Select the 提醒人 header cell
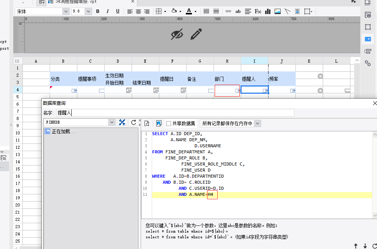377x249 pixels. [254, 79]
